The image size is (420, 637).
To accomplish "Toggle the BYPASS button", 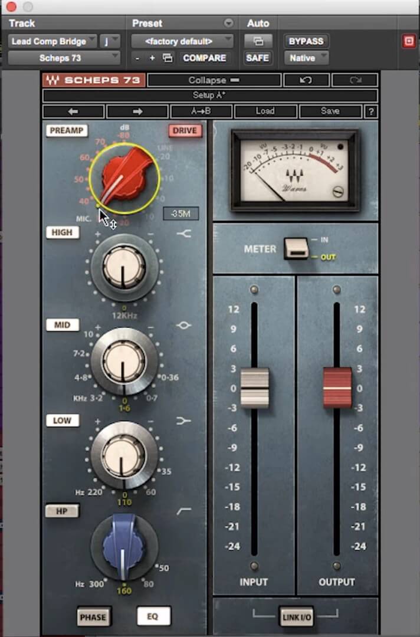I will [306, 41].
